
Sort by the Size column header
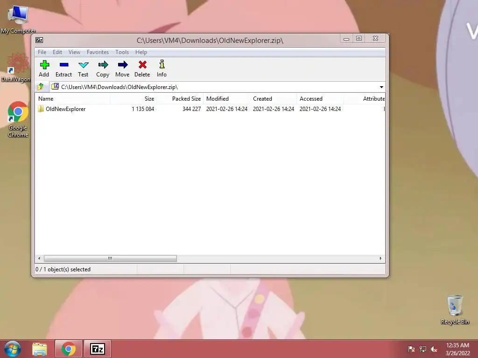pos(133,99)
